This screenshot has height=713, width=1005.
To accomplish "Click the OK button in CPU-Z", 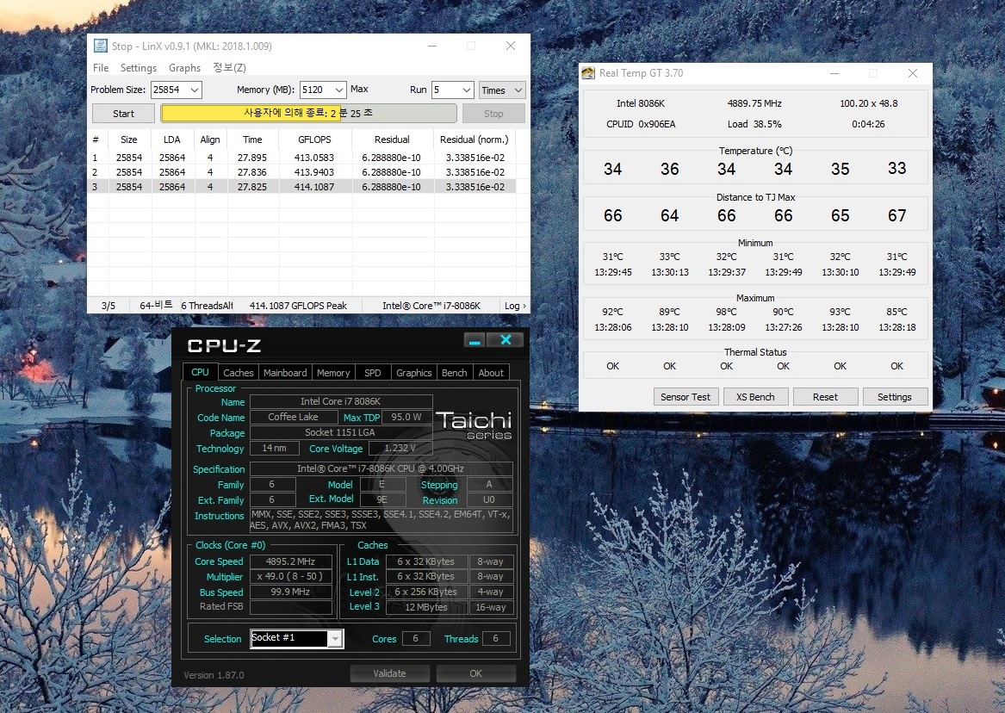I will point(475,673).
